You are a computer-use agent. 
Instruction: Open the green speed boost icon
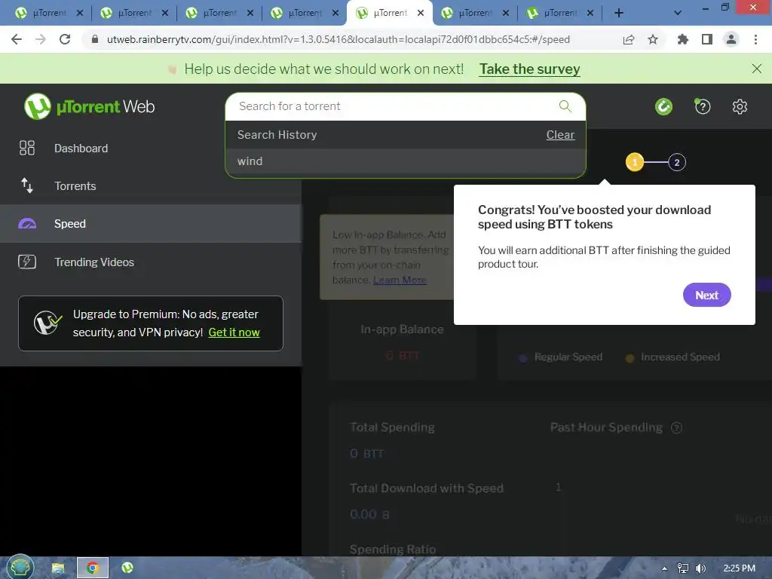[x=663, y=106]
